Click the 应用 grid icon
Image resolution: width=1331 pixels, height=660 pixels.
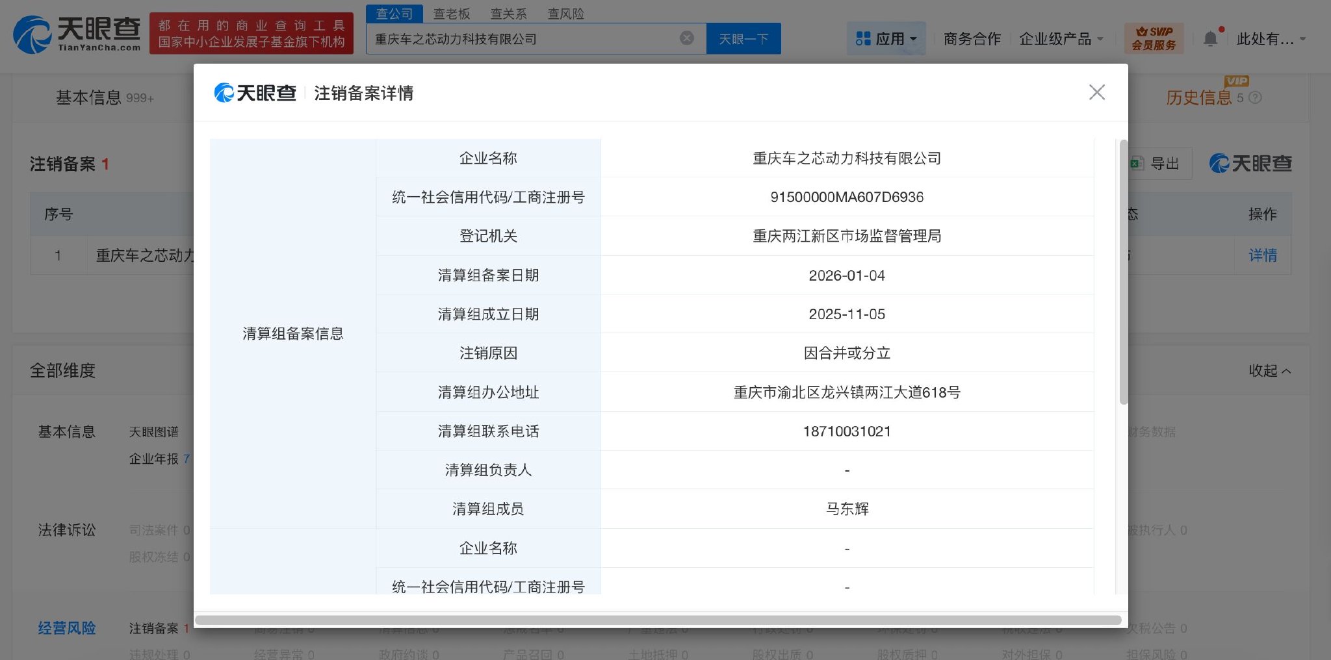(863, 39)
